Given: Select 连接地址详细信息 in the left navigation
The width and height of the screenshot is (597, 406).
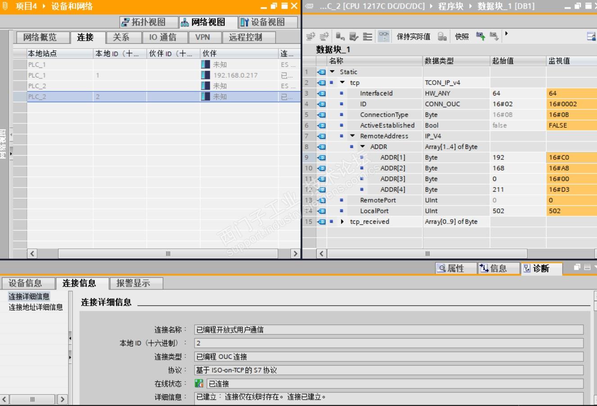Looking at the screenshot, I should click(36, 307).
